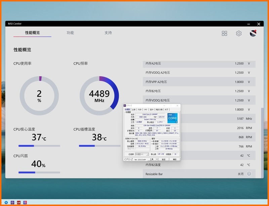This screenshot has height=206, width=269.
Task: Click the 99.76 MHz bus speed field
Action: [x=142, y=146]
